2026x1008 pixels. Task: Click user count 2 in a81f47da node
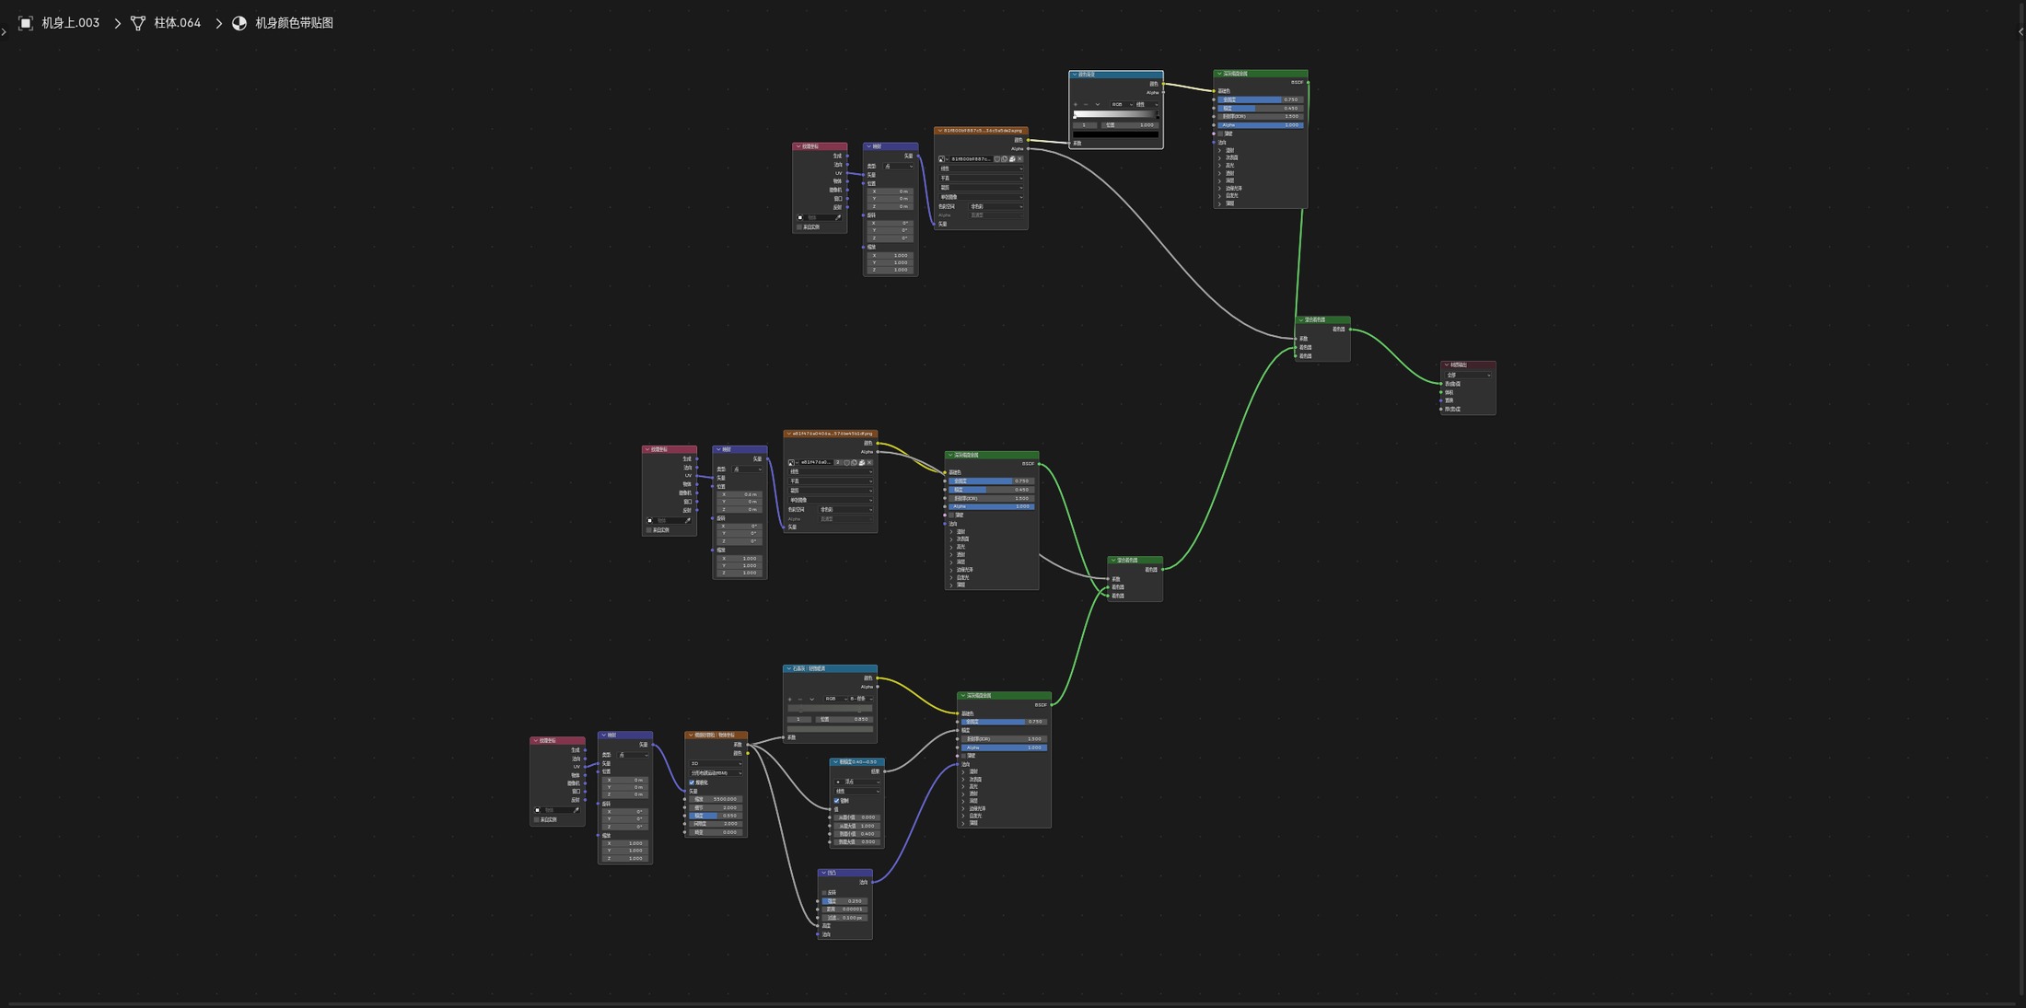pos(838,462)
